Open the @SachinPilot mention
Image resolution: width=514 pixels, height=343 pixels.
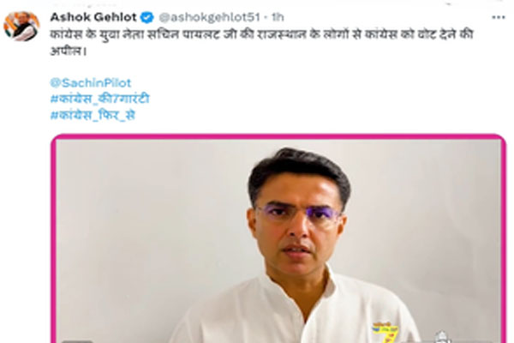pyautogui.click(x=91, y=82)
